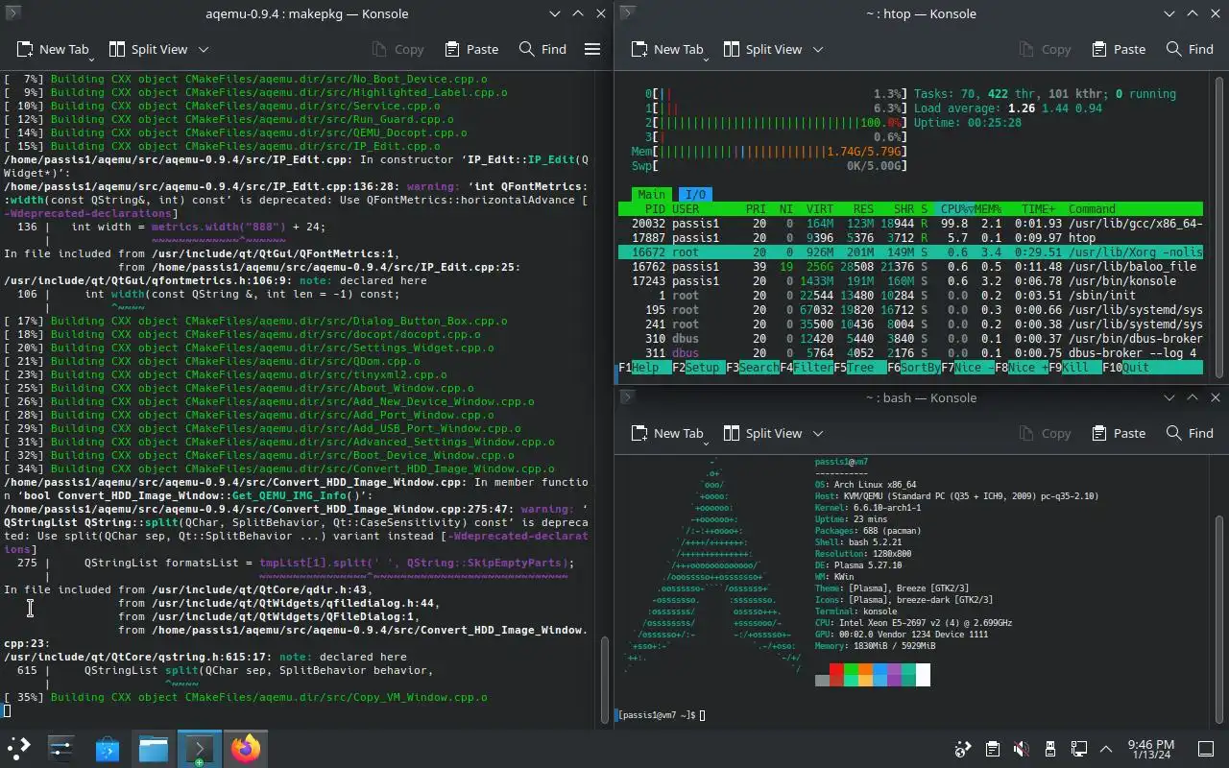Select the dbus-broker --log process row in htop
The image size is (1229, 768).
(910, 352)
